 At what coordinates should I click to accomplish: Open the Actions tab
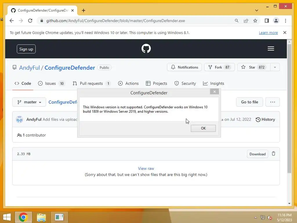128,83
